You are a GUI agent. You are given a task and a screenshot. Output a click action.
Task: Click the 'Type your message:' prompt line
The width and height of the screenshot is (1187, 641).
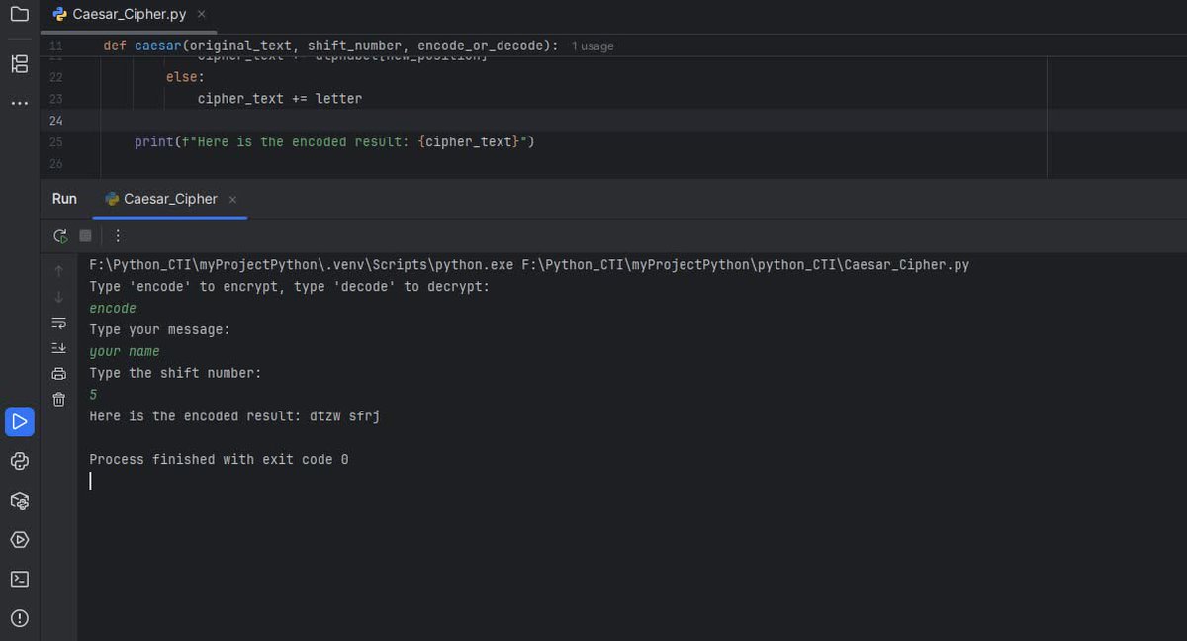(x=159, y=329)
